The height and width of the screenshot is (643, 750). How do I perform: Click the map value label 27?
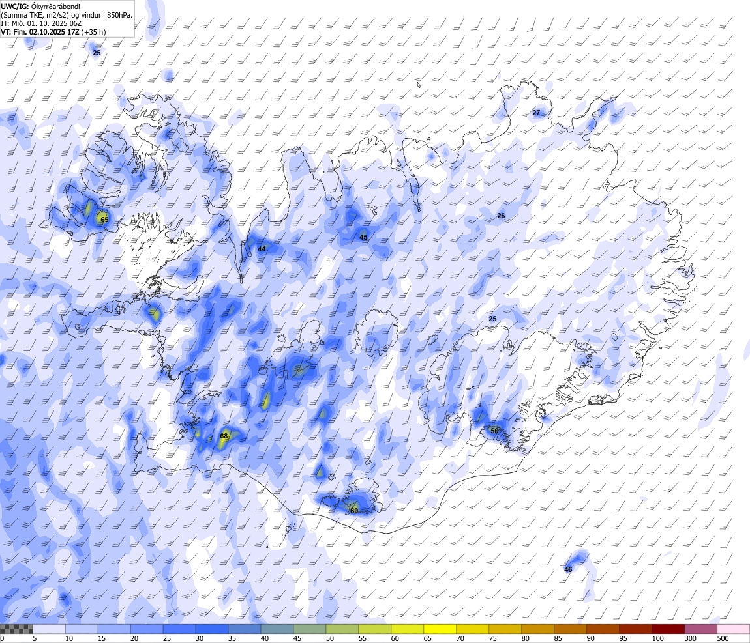536,113
